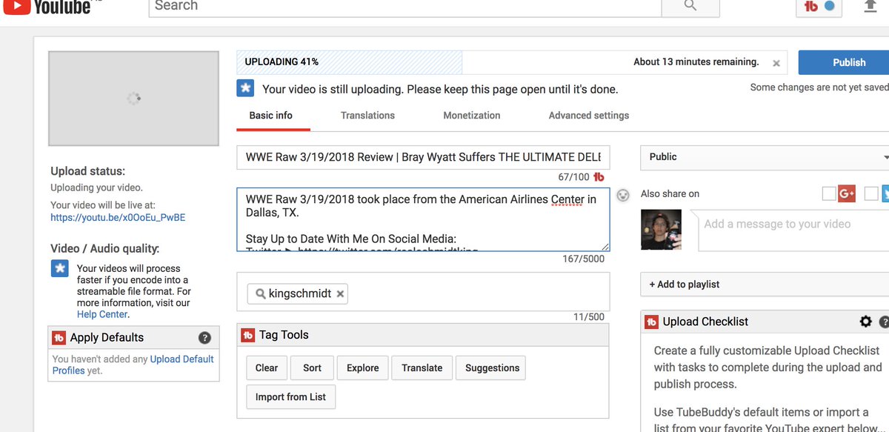889x432 pixels.
Task: Click the kingschmidt tag chip
Action: 297,294
